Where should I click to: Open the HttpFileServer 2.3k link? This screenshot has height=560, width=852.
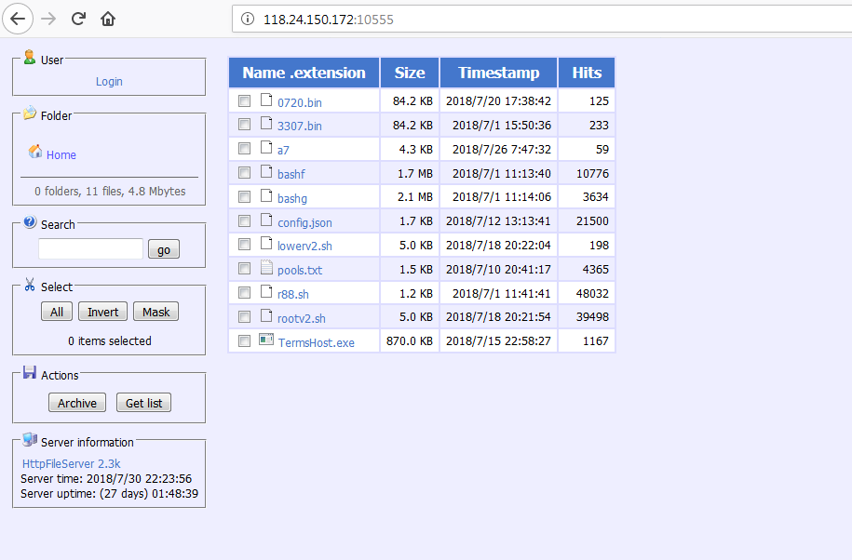tap(71, 464)
